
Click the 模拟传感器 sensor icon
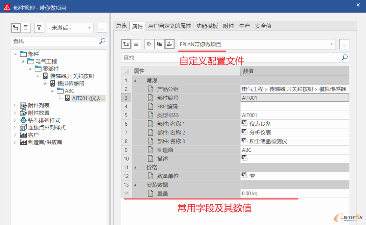tap(53, 83)
